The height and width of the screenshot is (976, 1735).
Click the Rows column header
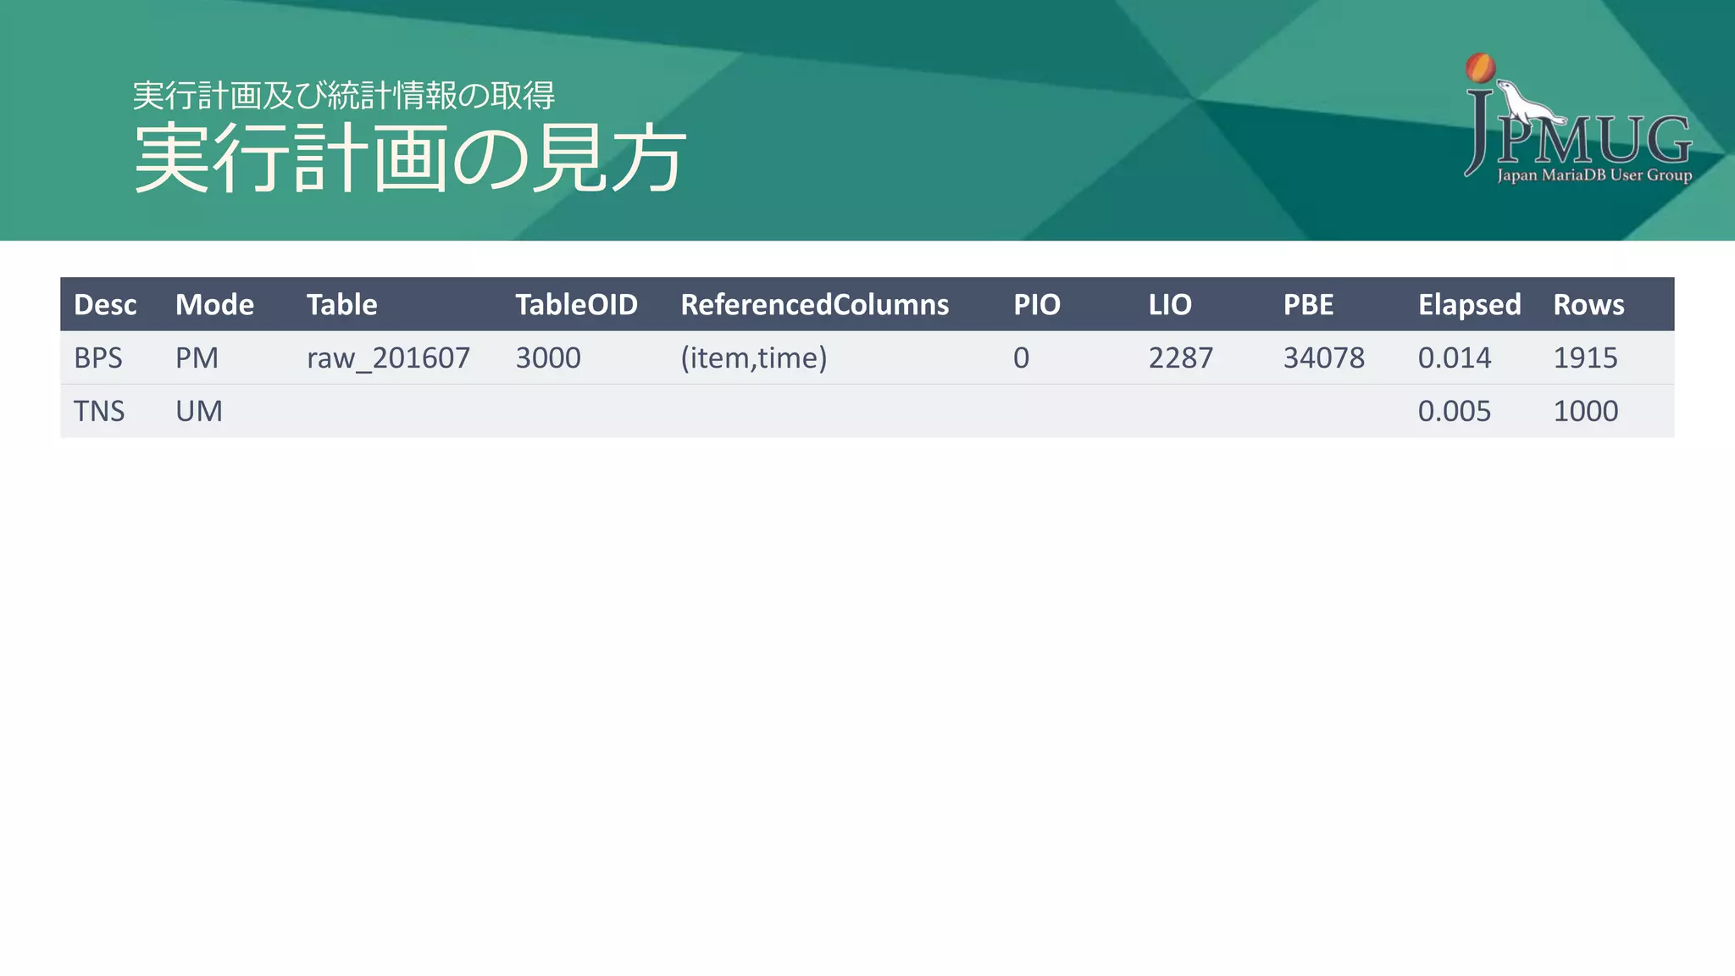pyautogui.click(x=1588, y=304)
